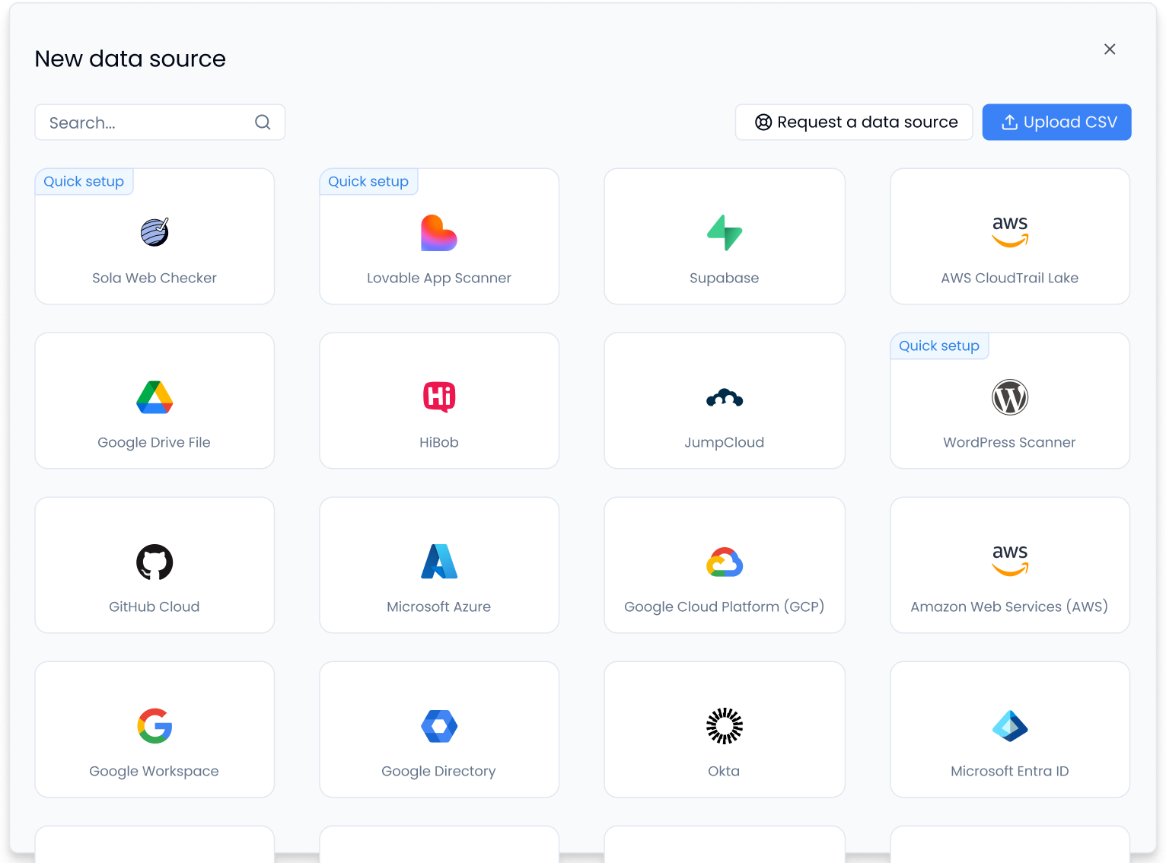The width and height of the screenshot is (1166, 863).
Task: Select the GitHub Cloud octocat icon
Action: 155,562
